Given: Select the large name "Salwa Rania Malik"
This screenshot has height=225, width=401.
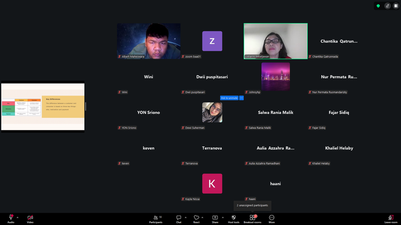Looking at the screenshot, I should 276,112.
